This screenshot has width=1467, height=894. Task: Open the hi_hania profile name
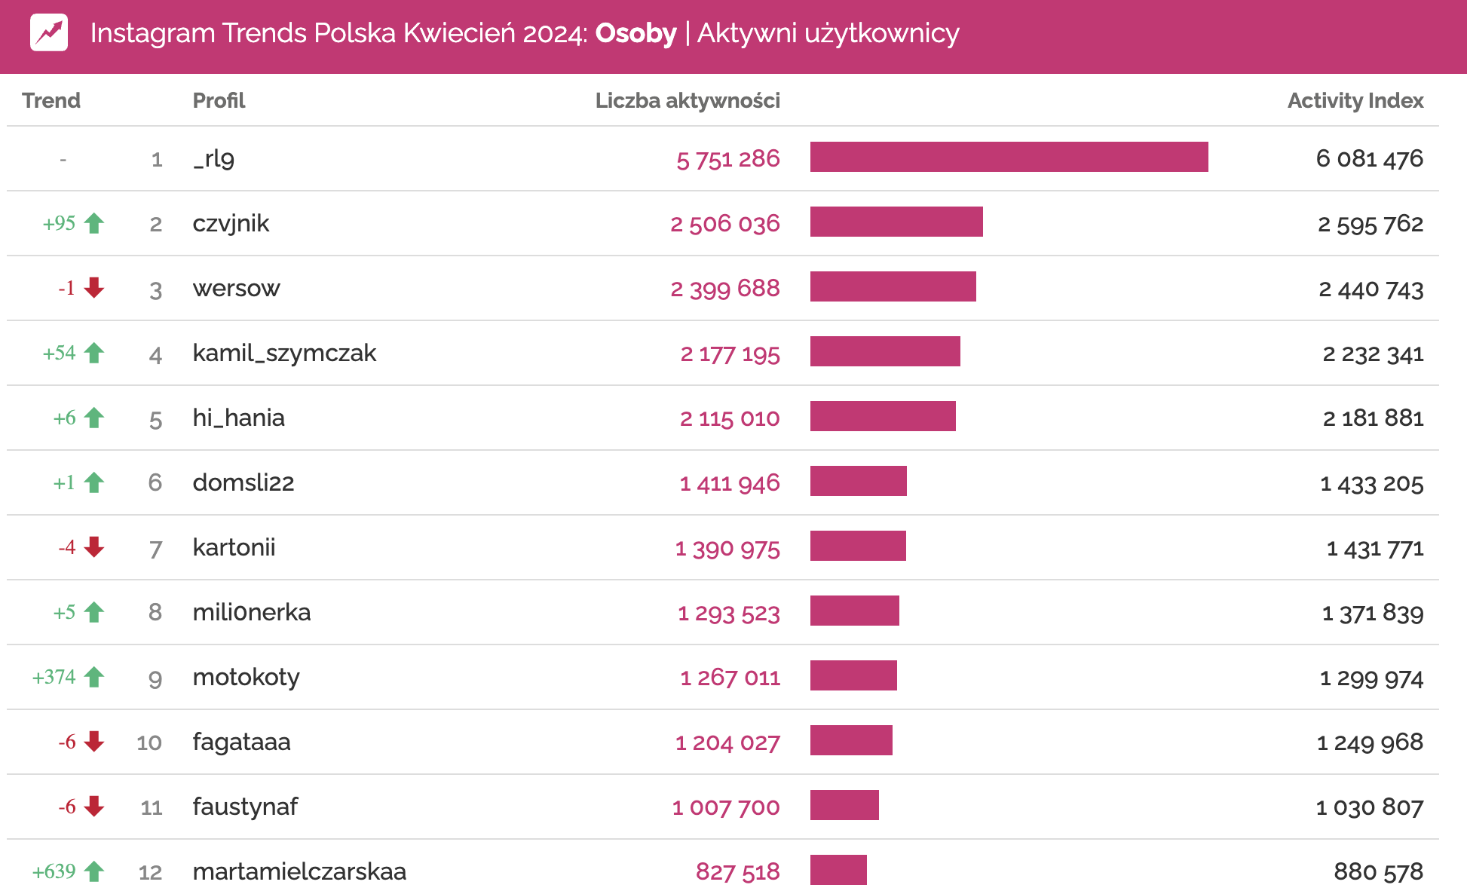click(x=238, y=418)
